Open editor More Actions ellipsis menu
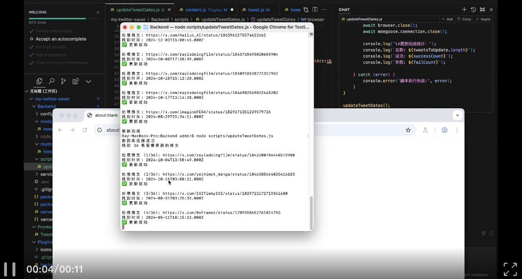Viewport: 522px width, 279px height. (x=324, y=9)
